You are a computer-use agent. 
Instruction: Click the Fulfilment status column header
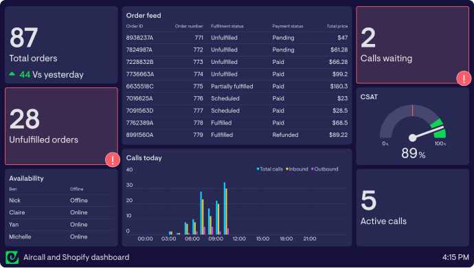click(227, 26)
